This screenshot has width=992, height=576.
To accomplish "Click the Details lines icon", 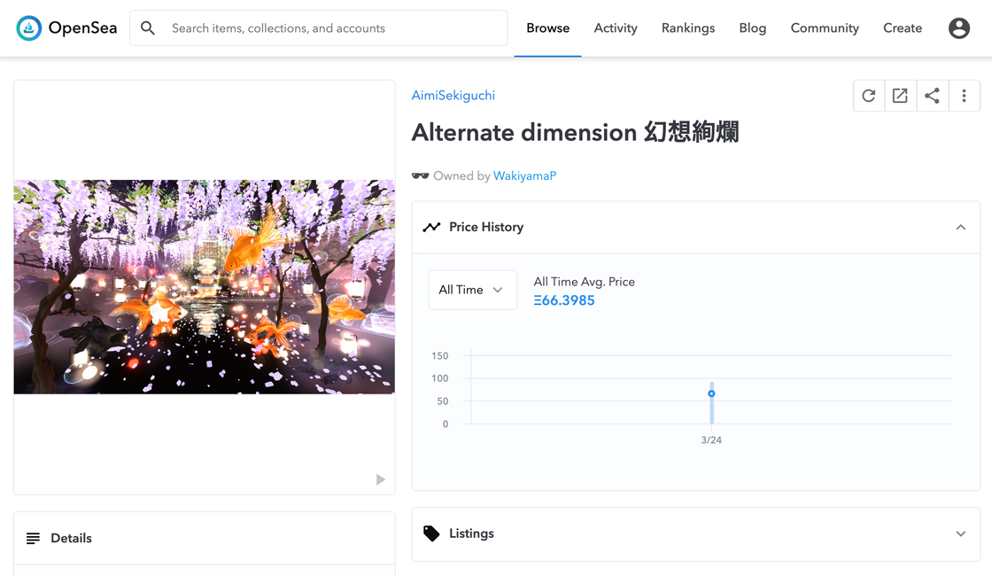I will point(33,538).
